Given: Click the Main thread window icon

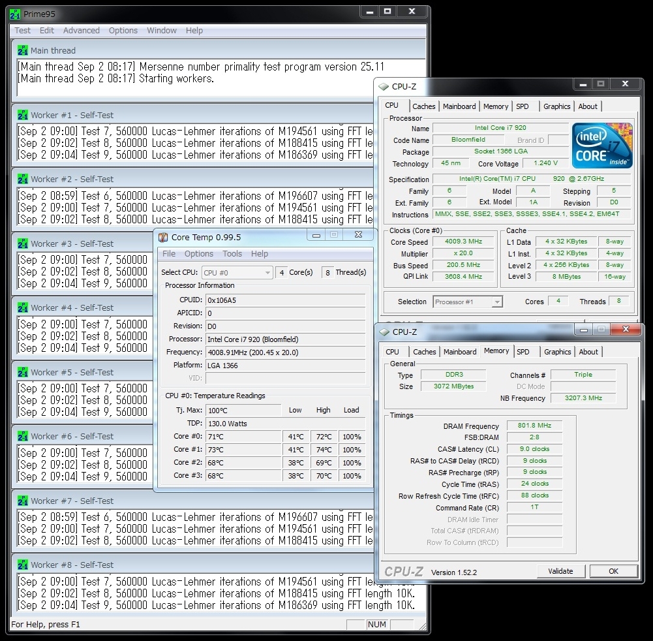Looking at the screenshot, I should (22, 50).
